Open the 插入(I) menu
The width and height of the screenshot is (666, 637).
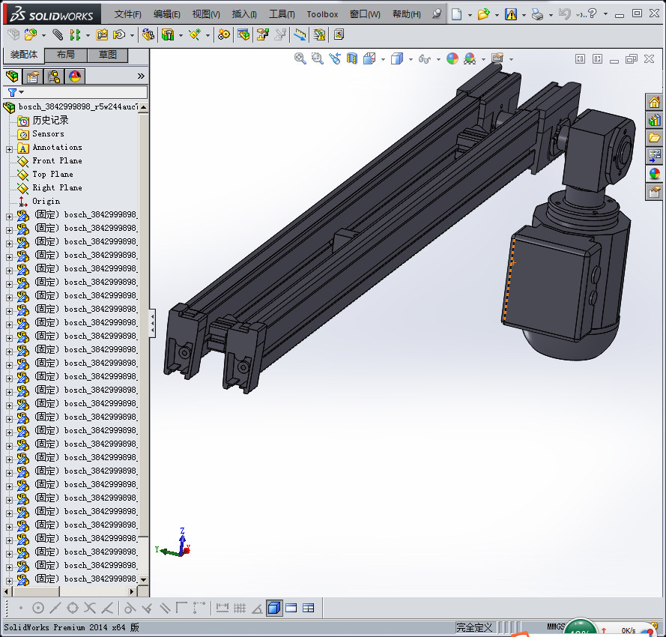tap(244, 14)
